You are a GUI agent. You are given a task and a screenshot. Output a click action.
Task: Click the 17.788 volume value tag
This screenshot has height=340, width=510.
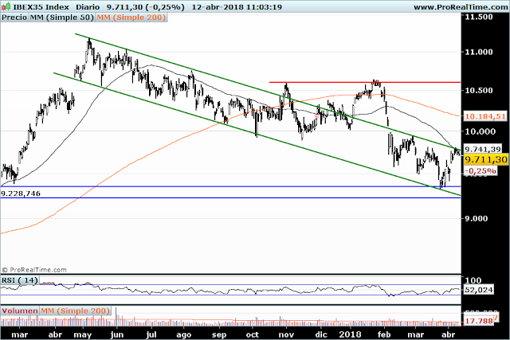(x=478, y=321)
